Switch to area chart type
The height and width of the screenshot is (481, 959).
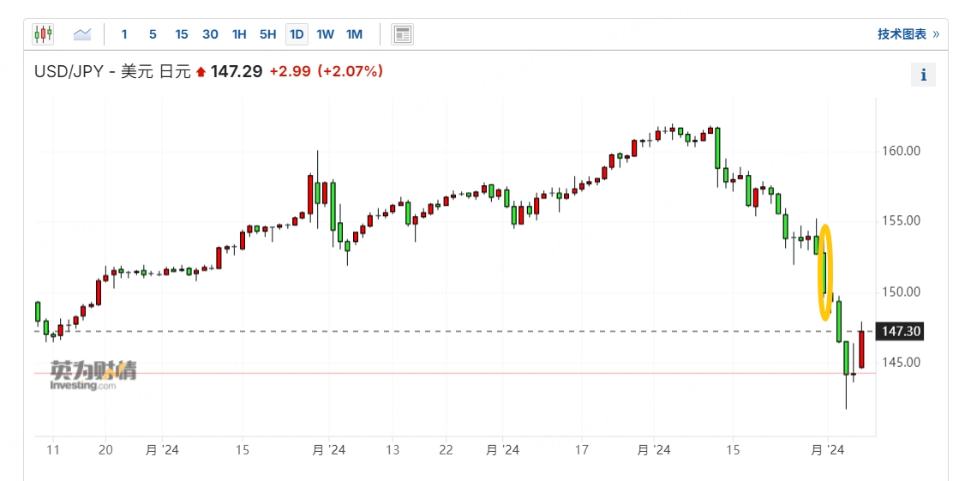[82, 34]
